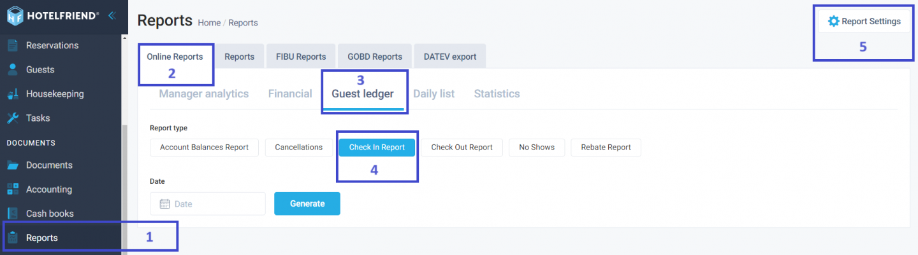Open the Accounting menu label

[x=49, y=189]
